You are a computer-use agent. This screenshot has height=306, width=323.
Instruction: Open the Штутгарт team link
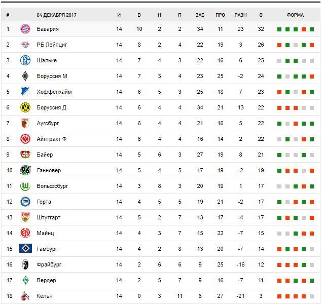point(48,217)
